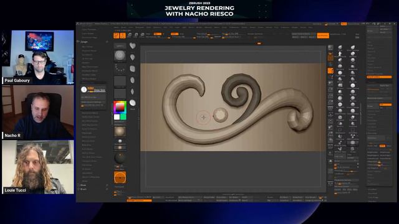Select the Rotate transform icon
Viewport: 399px width, 224px height.
click(143, 35)
